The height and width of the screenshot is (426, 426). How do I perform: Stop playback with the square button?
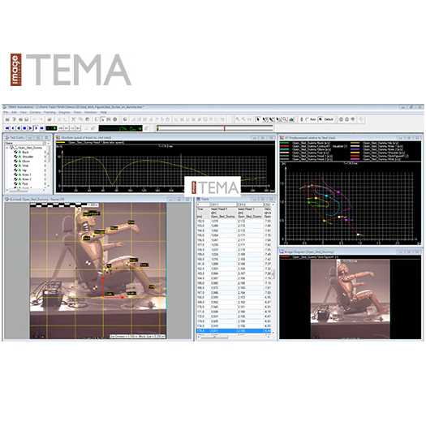pos(24,128)
